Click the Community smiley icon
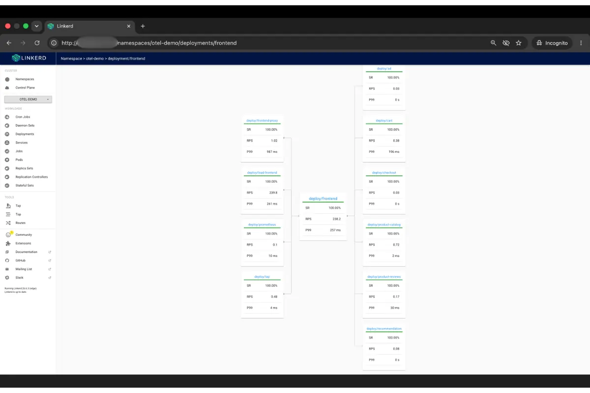The height and width of the screenshot is (393, 590). point(8,235)
